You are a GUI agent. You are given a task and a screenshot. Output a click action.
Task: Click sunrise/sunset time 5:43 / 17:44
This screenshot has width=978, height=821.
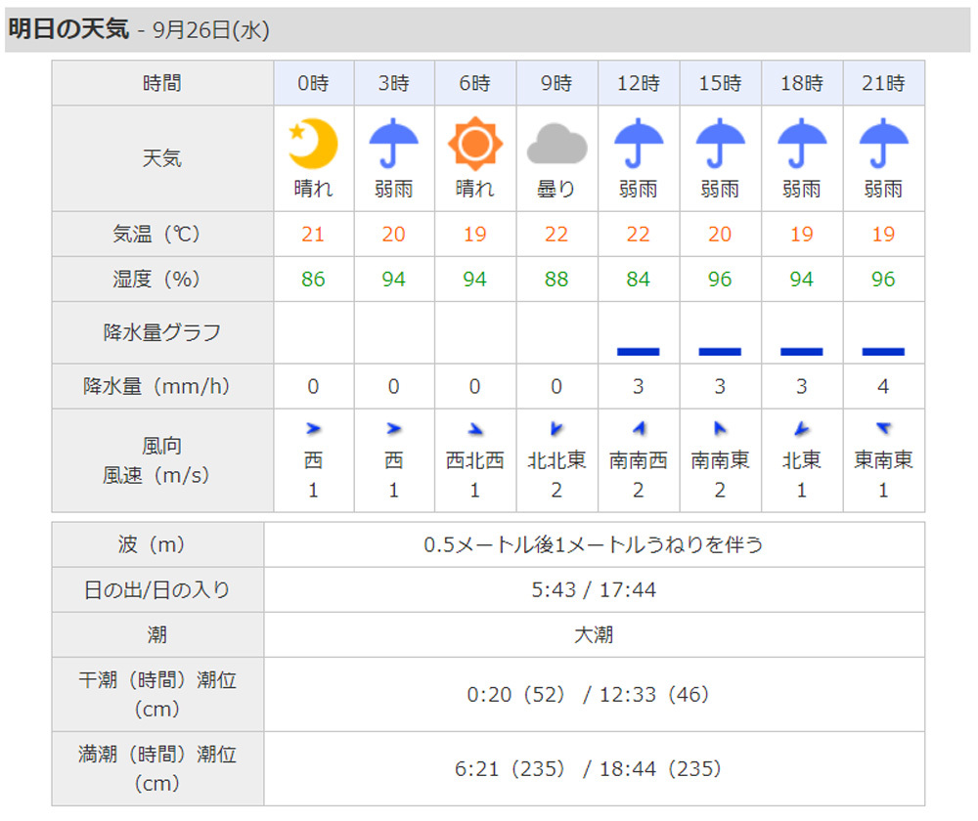594,590
